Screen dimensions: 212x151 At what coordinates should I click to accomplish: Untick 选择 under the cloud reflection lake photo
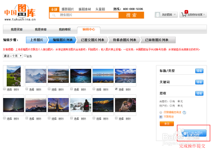(x=116, y=89)
